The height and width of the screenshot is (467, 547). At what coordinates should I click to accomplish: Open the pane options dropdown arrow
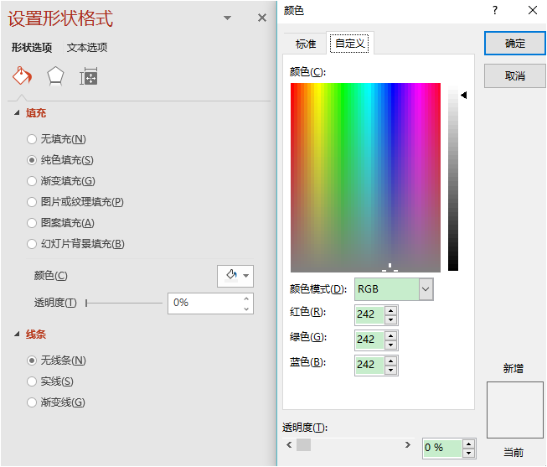click(x=227, y=18)
